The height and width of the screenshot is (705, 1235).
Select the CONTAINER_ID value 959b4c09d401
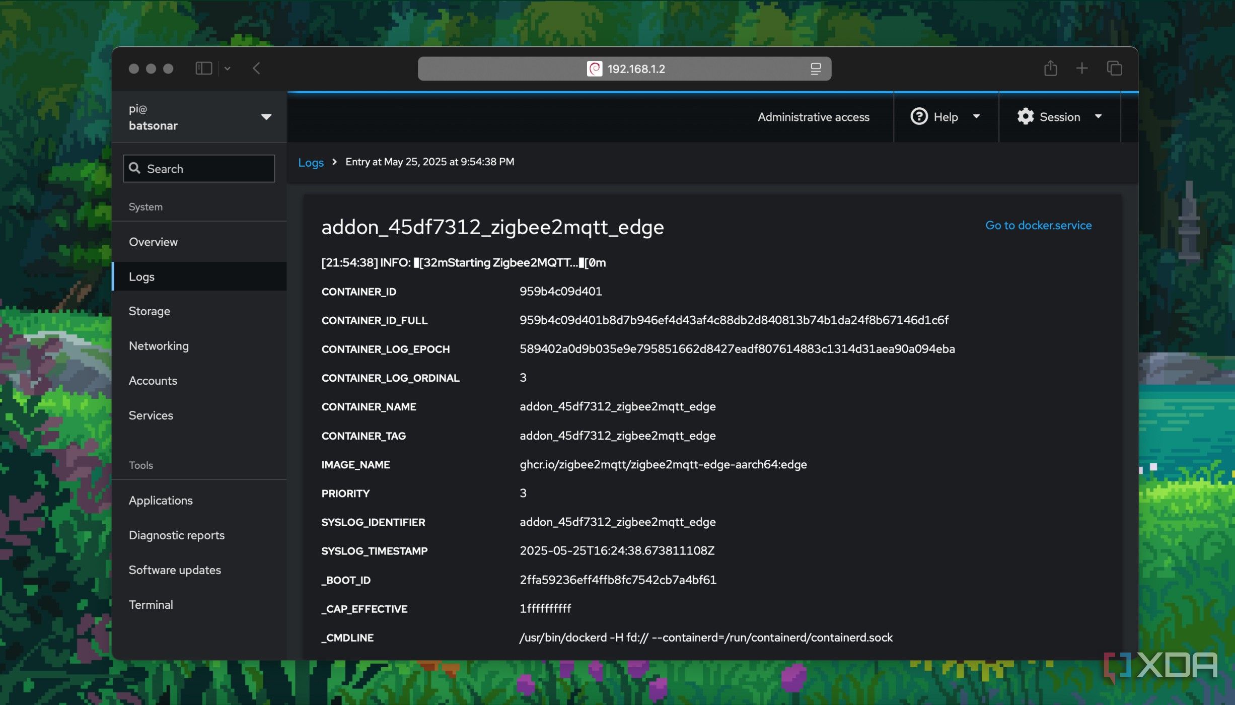[x=560, y=291]
